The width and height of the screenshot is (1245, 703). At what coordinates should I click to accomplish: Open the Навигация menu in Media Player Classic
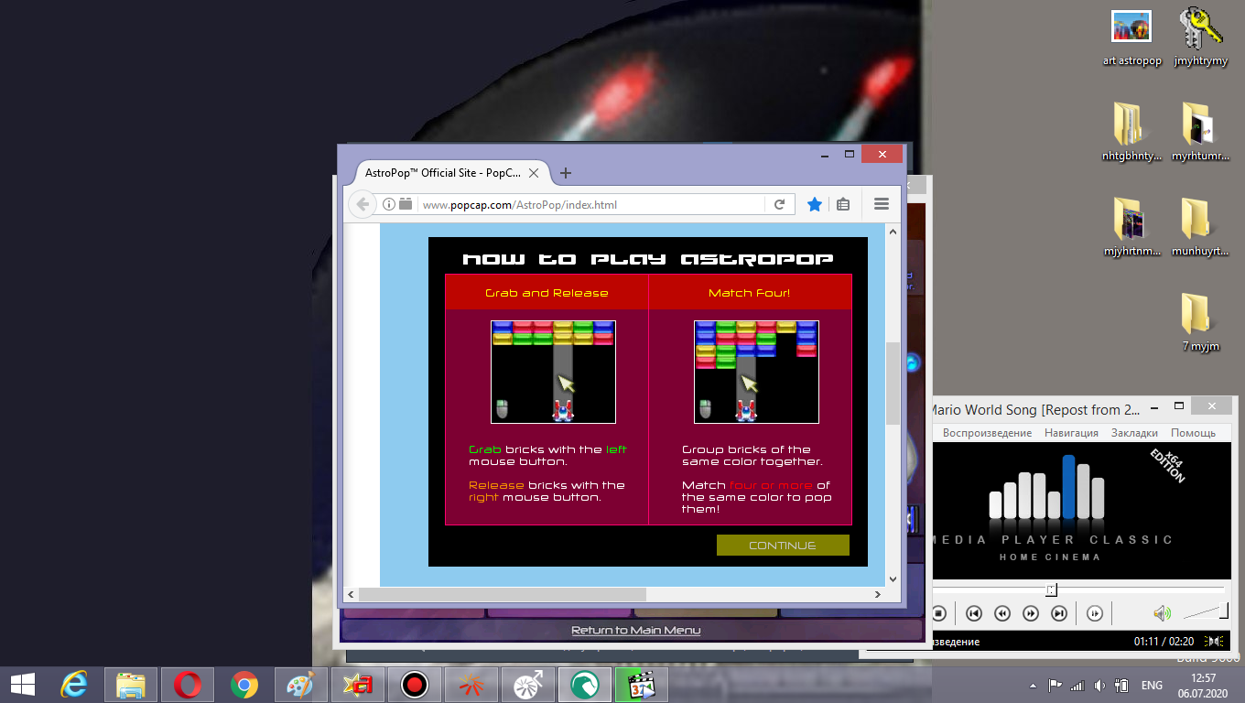coord(1071,433)
